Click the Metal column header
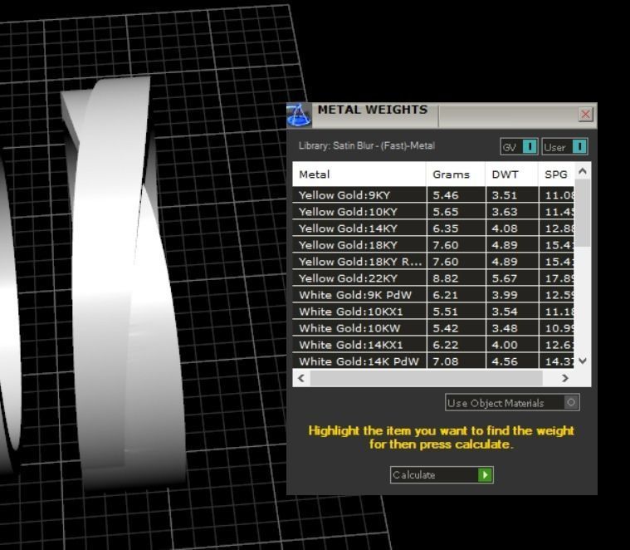The image size is (630, 550). pos(359,174)
